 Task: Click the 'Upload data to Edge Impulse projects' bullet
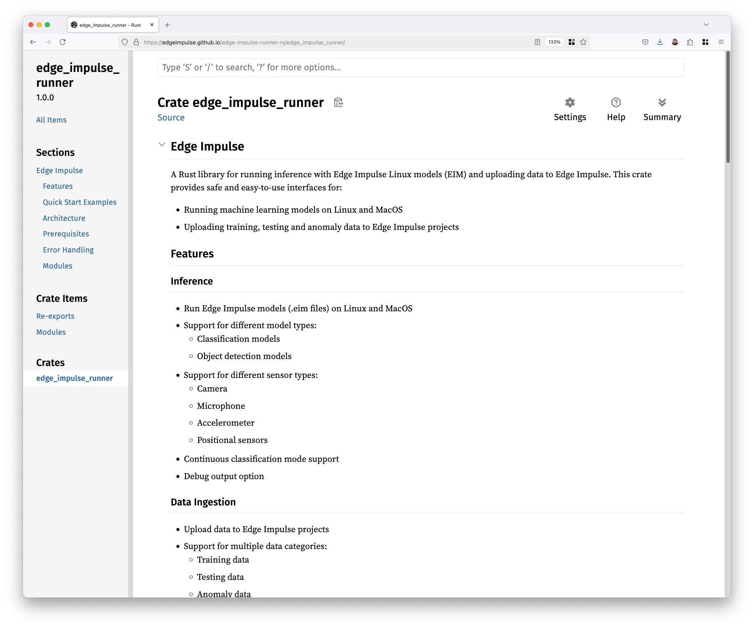[256, 529]
